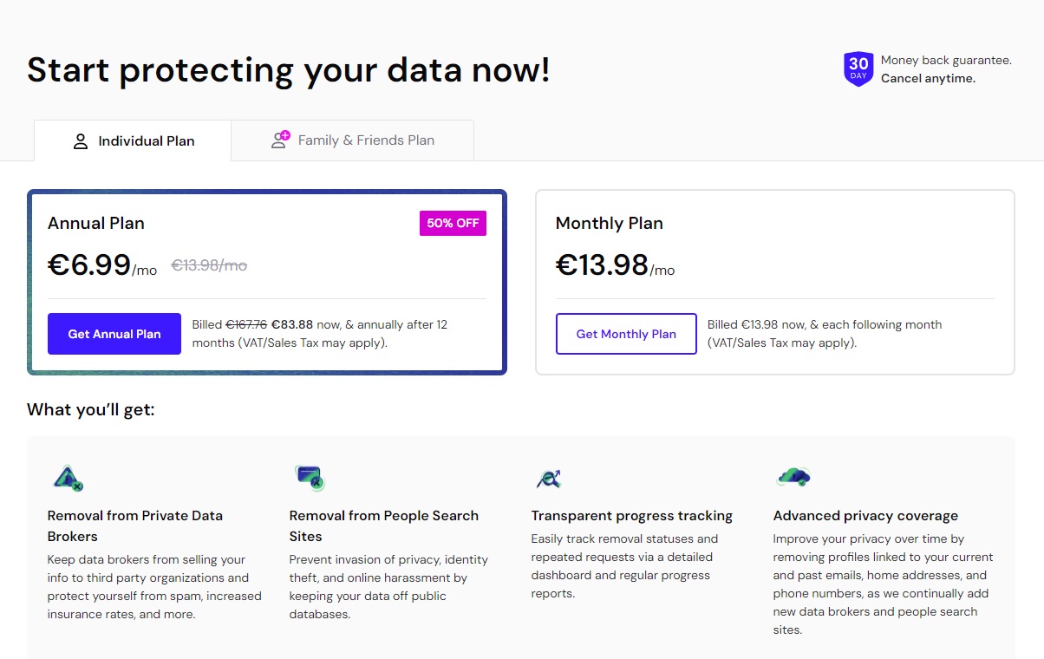1044x659 pixels.
Task: Click the Private Data Brokers warning icon
Action: [x=67, y=477]
